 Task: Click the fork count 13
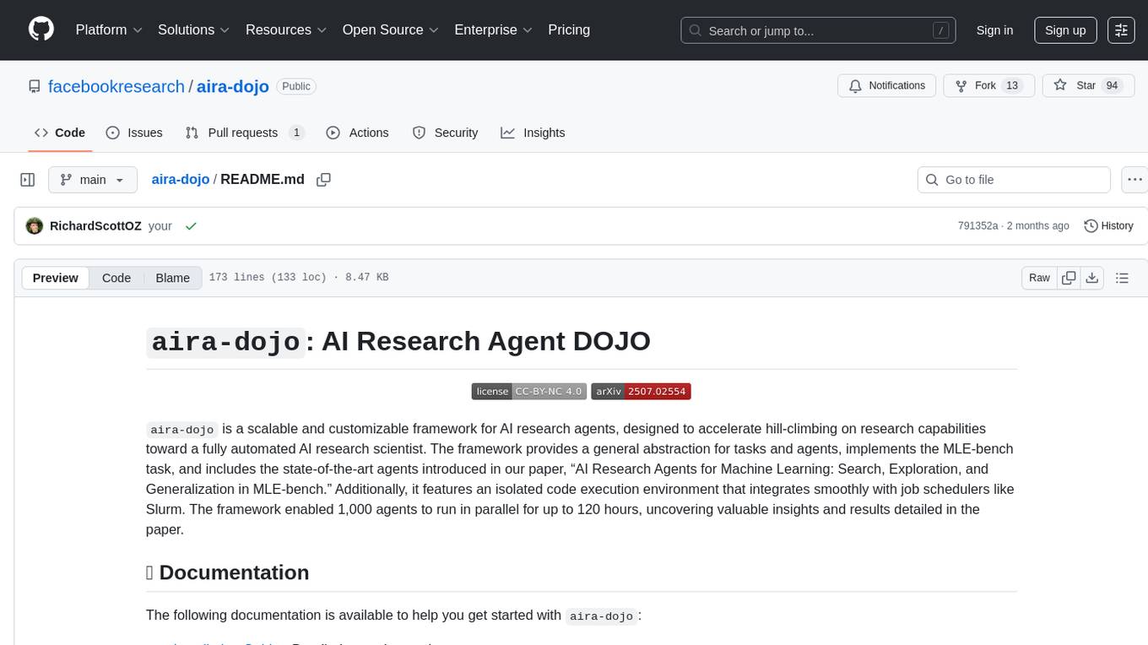pos(1013,86)
